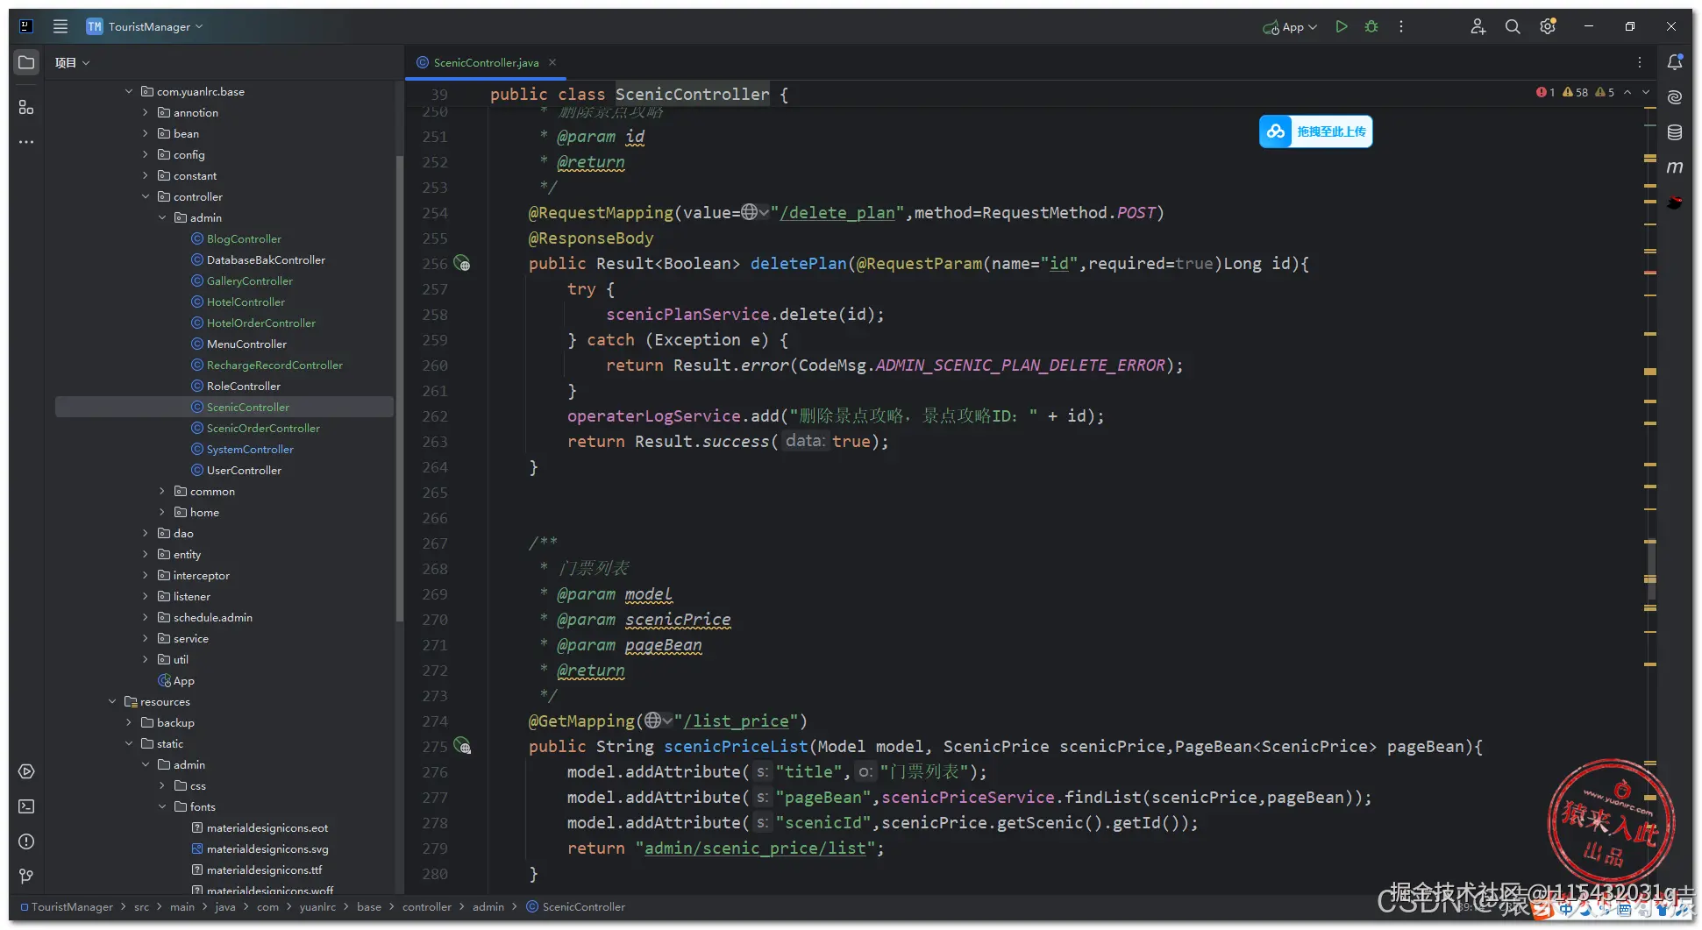This screenshot has height=930, width=1702.
Task: Open more run actions menu
Action: point(1401,26)
